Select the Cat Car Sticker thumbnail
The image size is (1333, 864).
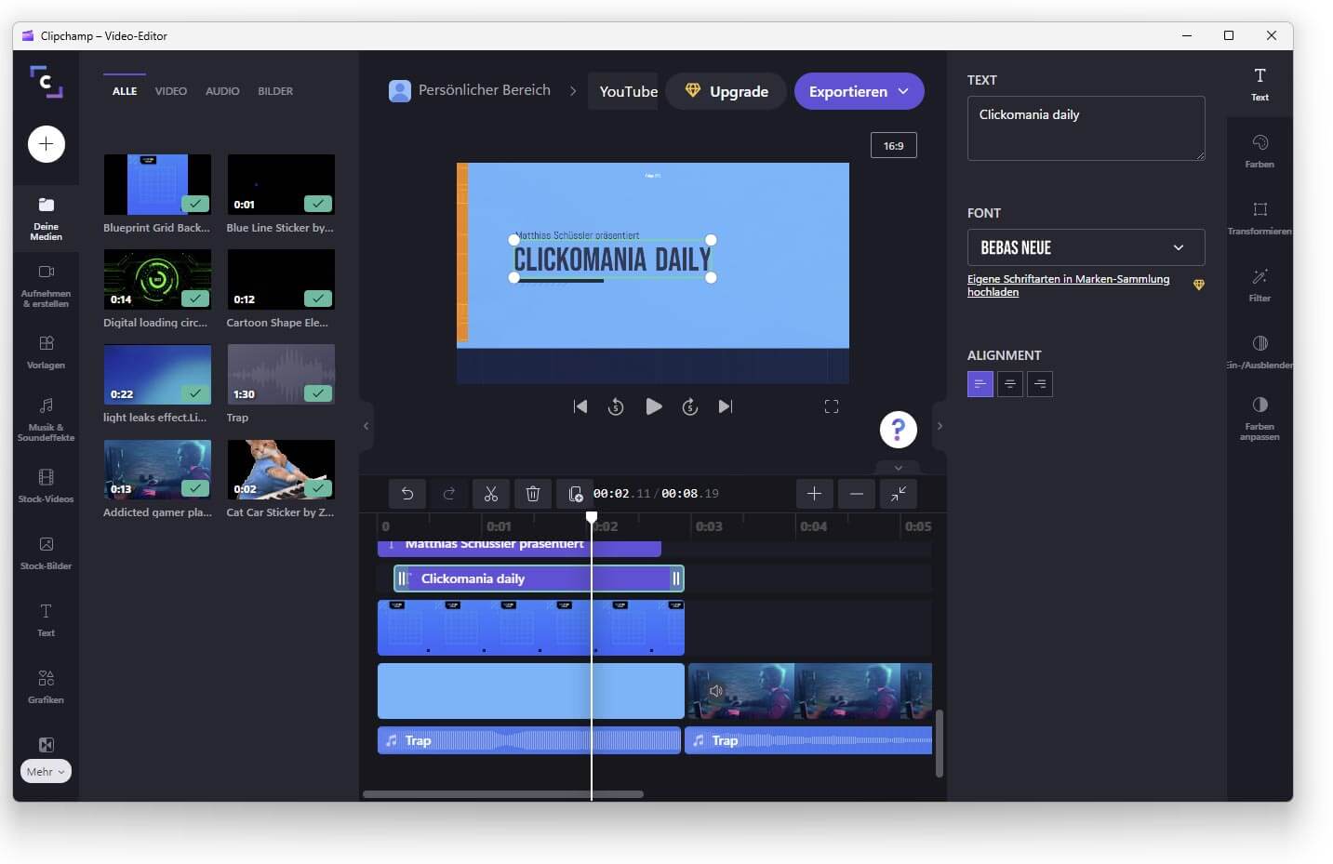[x=281, y=470]
